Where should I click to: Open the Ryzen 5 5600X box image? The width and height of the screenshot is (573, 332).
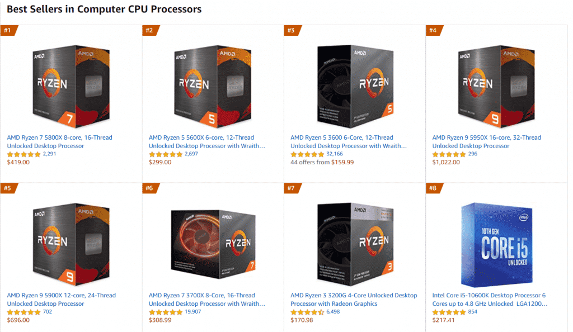(213, 87)
